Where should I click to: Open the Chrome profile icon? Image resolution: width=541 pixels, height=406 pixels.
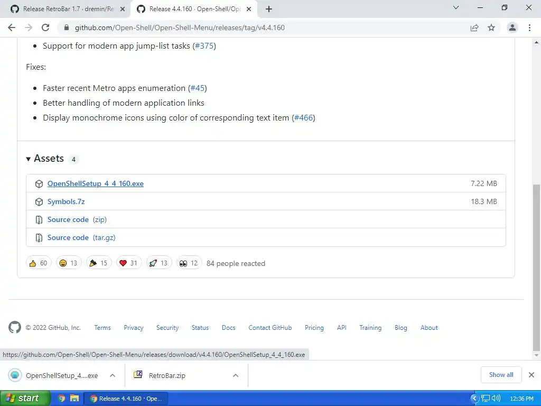point(512,27)
